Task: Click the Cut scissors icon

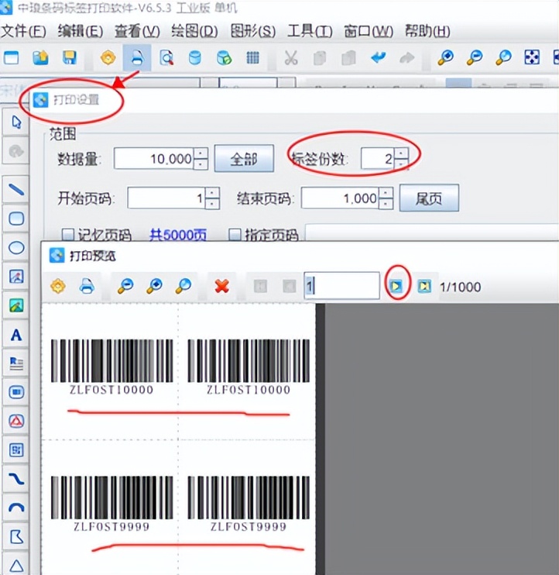Action: pyautogui.click(x=291, y=57)
